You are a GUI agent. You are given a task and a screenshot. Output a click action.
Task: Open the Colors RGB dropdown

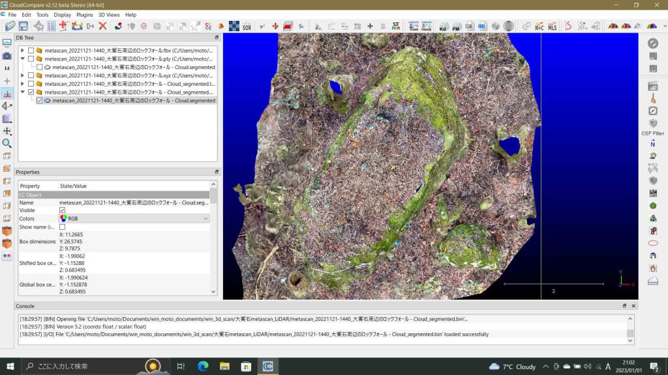click(x=134, y=219)
